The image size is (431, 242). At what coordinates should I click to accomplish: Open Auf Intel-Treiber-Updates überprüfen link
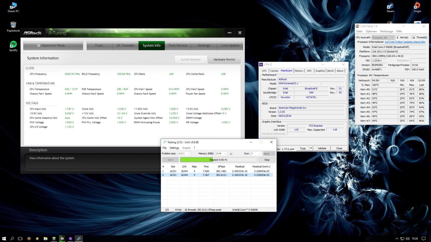tap(405, 42)
